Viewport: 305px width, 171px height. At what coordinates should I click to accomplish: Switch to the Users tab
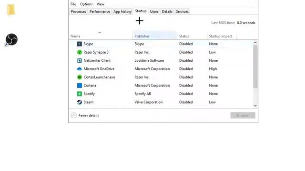click(154, 11)
